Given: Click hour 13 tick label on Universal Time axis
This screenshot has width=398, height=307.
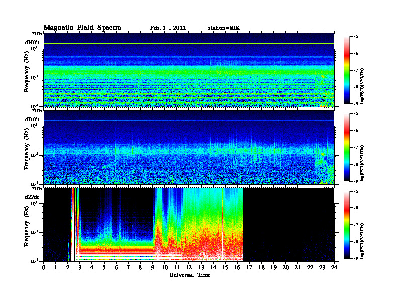Looking at the screenshot, I should [201, 267].
